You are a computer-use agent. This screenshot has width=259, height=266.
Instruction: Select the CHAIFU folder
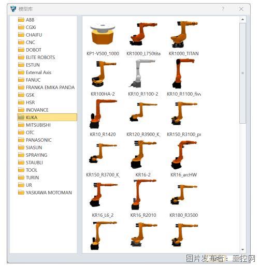click(x=30, y=35)
